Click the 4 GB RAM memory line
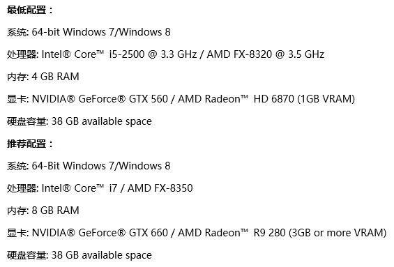 pyautogui.click(x=43, y=77)
